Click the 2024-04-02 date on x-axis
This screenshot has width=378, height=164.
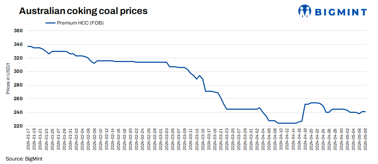coord(257,140)
